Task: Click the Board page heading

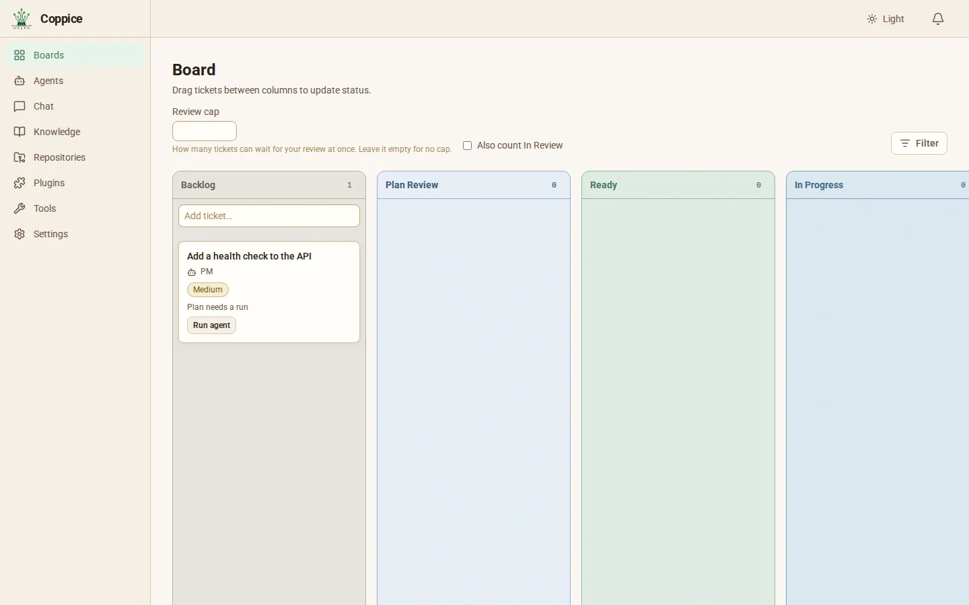Action: [x=194, y=70]
